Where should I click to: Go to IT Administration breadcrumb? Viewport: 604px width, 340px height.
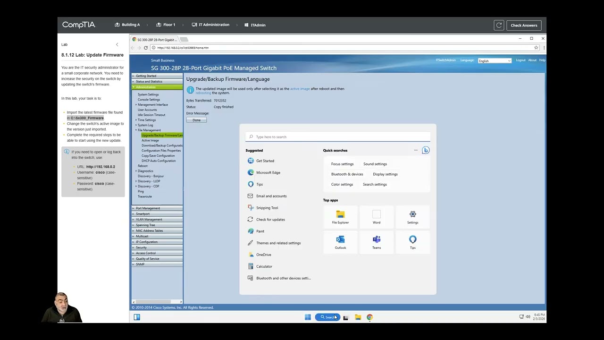[x=210, y=25]
